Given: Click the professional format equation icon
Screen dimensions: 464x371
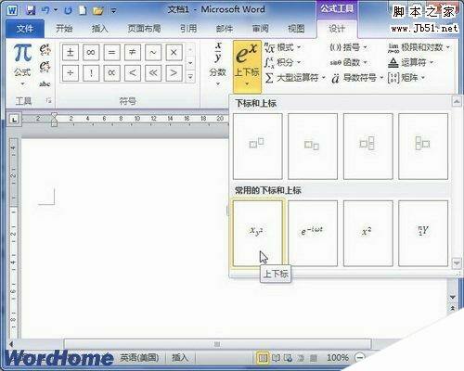Looking at the screenshot, I should 45,49.
